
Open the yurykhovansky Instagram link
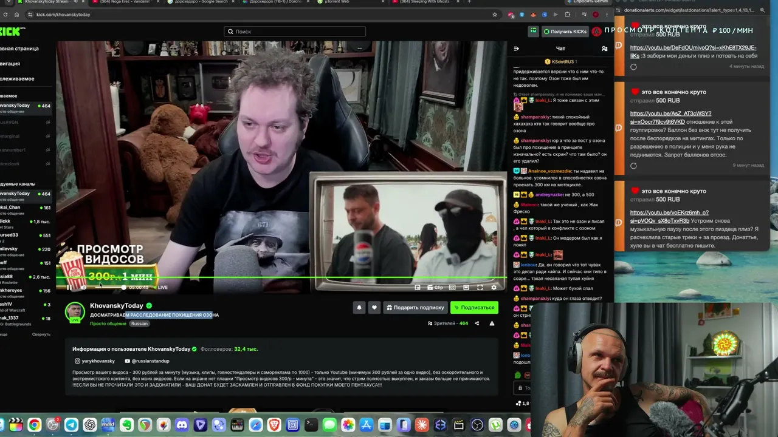click(x=95, y=361)
